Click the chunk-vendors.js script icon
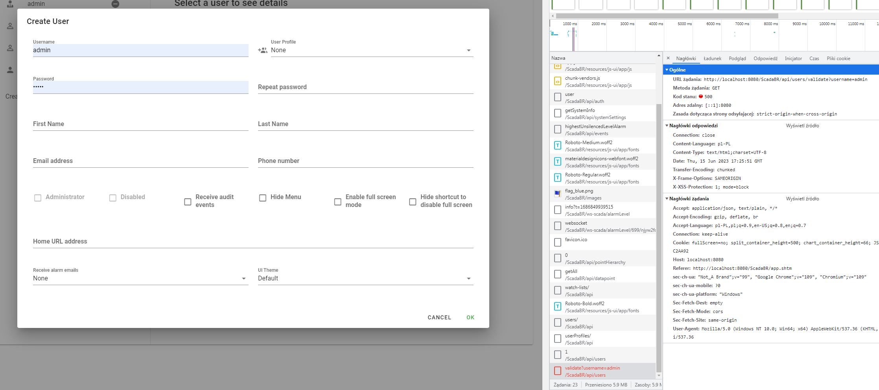 [557, 81]
